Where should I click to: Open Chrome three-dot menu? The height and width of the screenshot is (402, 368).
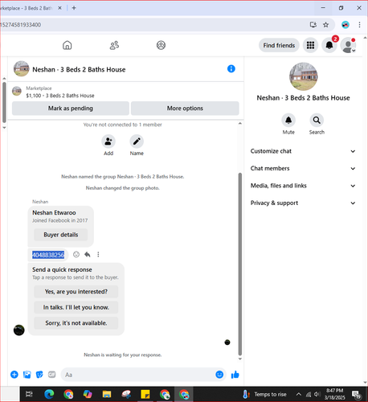coord(359,25)
